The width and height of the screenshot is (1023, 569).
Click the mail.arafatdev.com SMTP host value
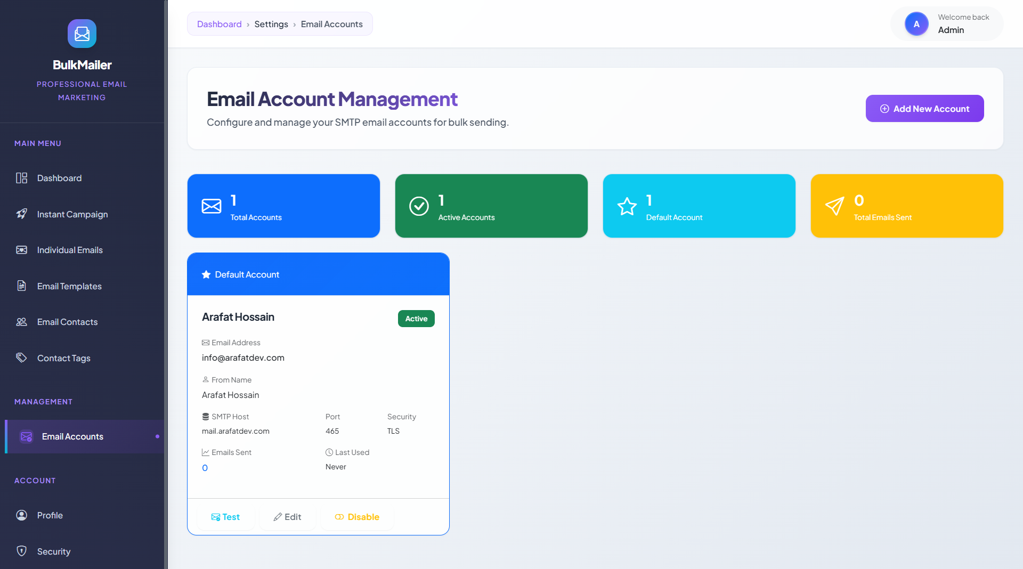(236, 431)
